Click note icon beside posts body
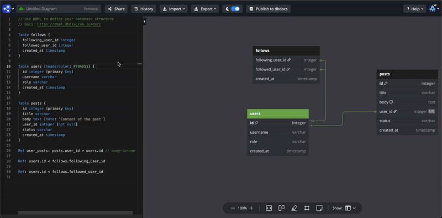Screen dimensions: 442x218 pyautogui.click(x=391, y=102)
